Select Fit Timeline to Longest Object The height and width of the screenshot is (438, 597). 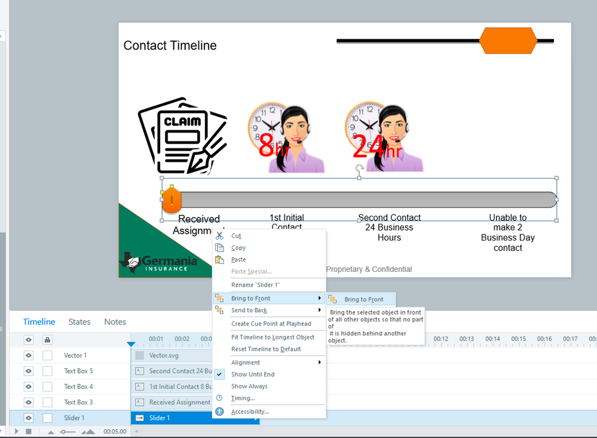[269, 337]
